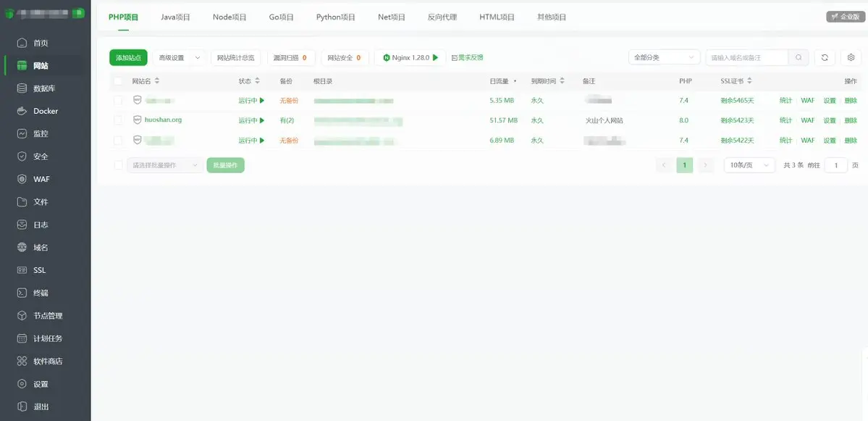Image resolution: width=868 pixels, height=421 pixels.
Task: Open the 首页 home icon in sidebar
Action: pyautogui.click(x=22, y=43)
